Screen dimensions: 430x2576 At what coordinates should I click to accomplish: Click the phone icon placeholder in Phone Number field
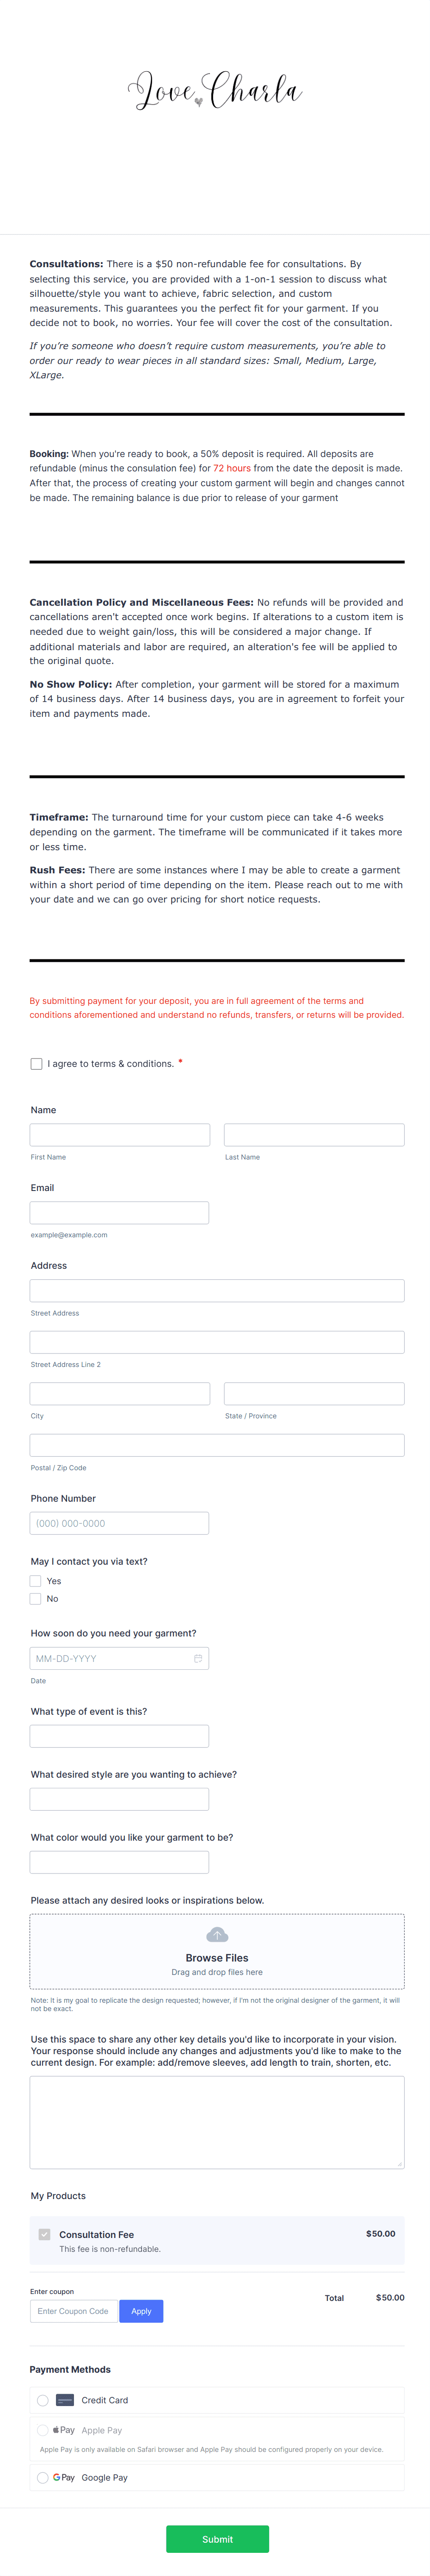119,1522
